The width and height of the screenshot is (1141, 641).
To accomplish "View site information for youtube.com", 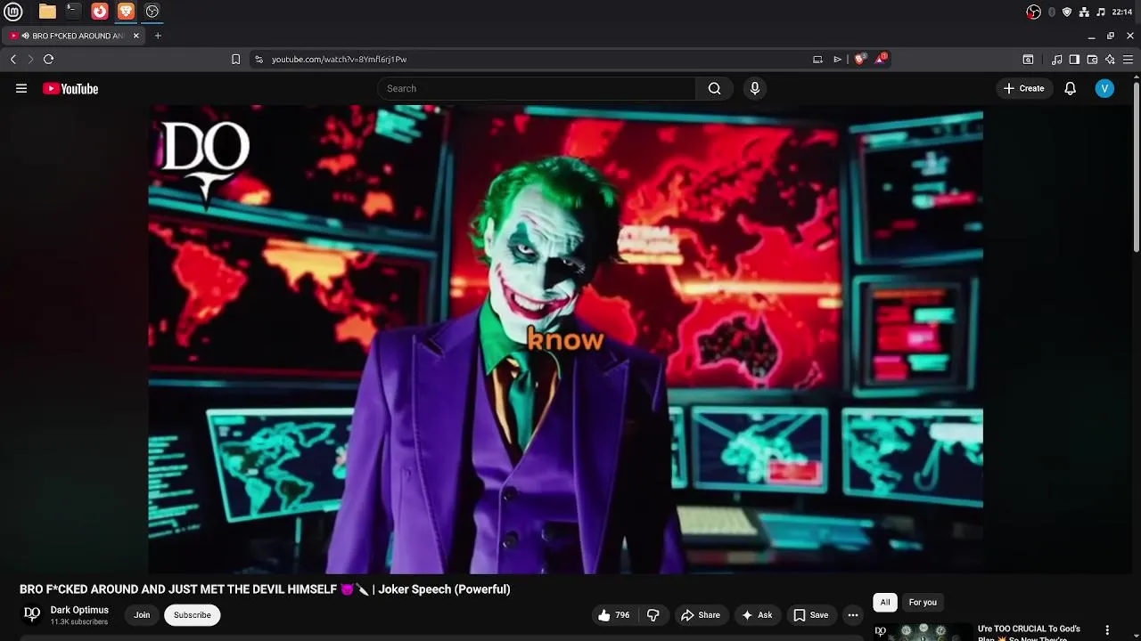I will [x=259, y=60].
